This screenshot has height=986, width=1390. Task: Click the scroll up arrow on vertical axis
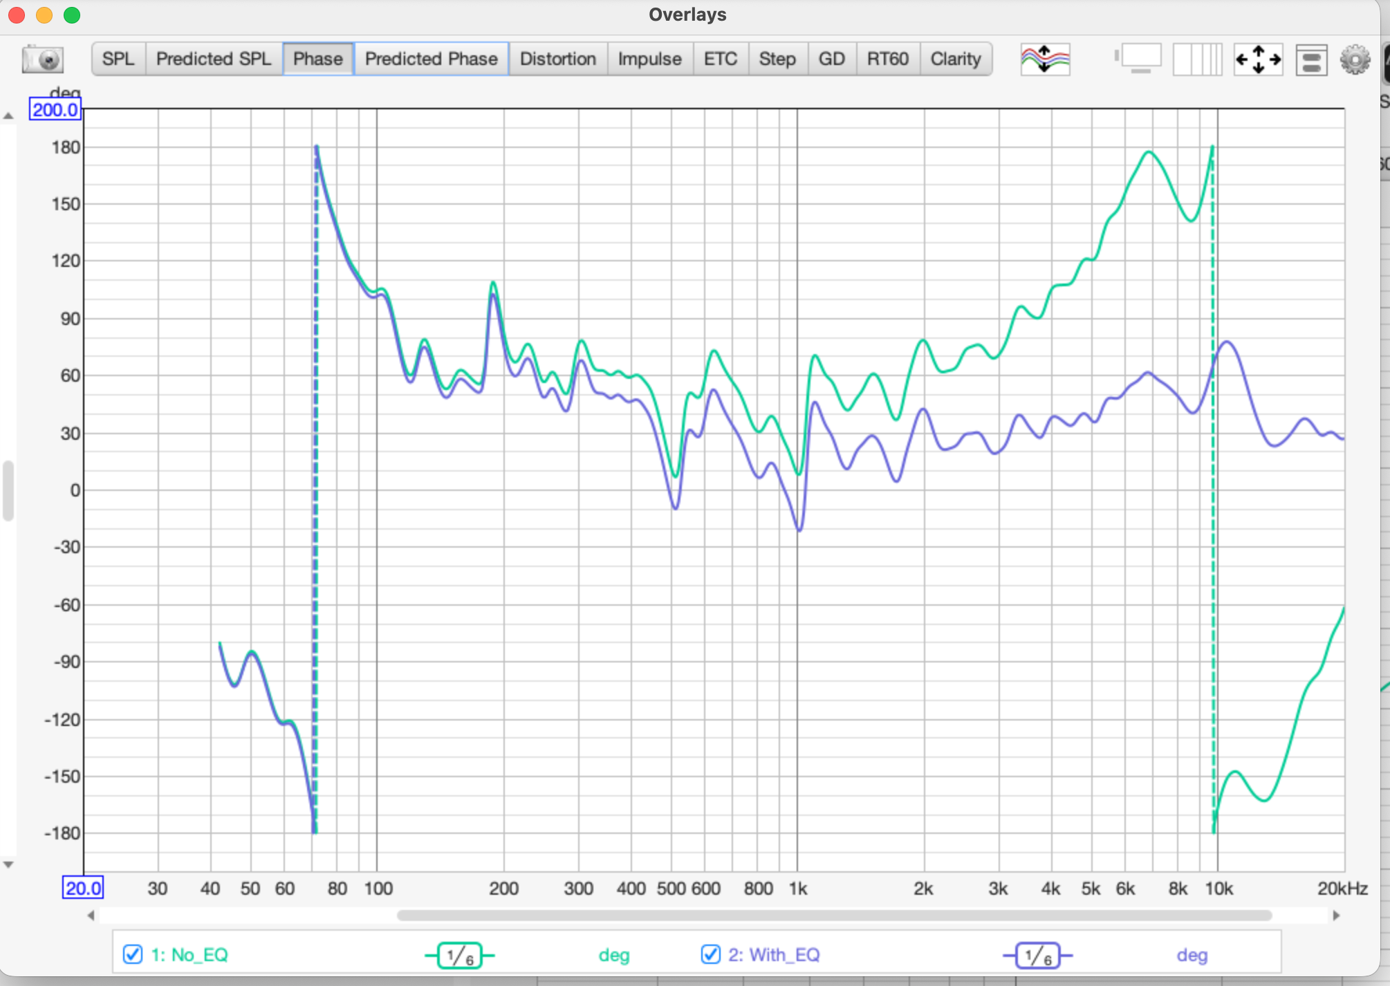[8, 116]
